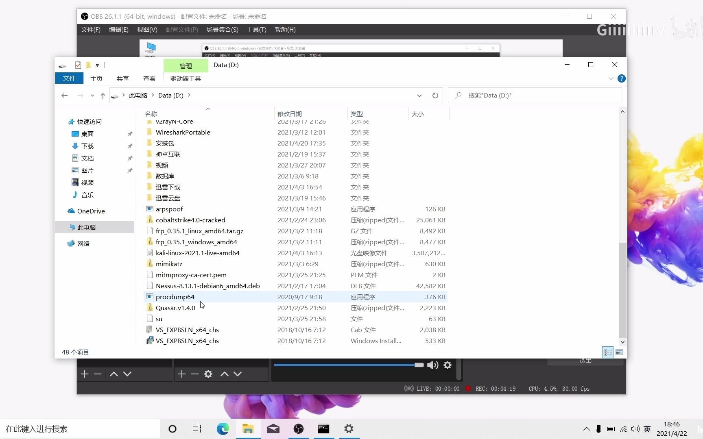
Task: Select 桌面 in the navigation pane
Action: [87, 134]
